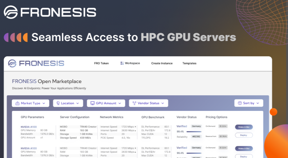Click the Network Metrics column header
This screenshot has height=158, width=288.
tap(111, 117)
